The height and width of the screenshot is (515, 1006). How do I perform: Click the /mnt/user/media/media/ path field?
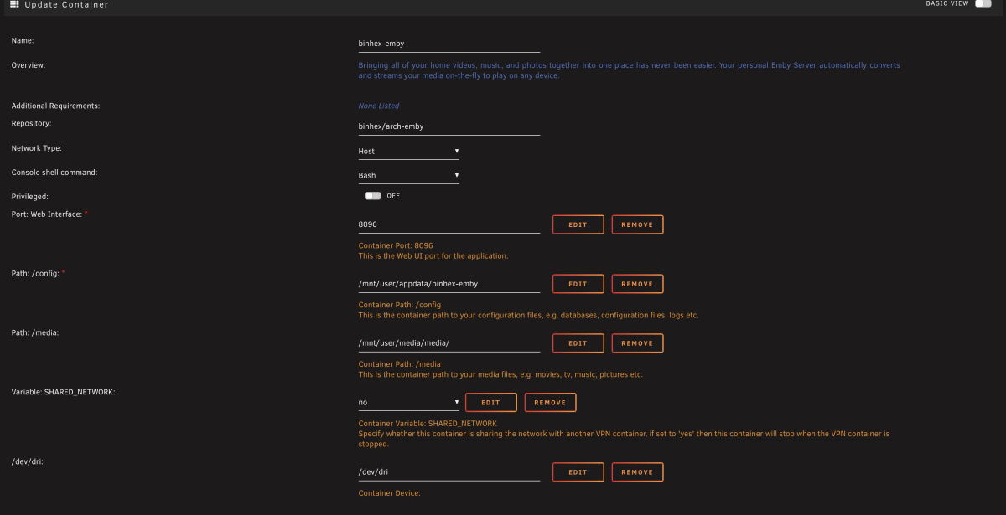pyautogui.click(x=449, y=342)
